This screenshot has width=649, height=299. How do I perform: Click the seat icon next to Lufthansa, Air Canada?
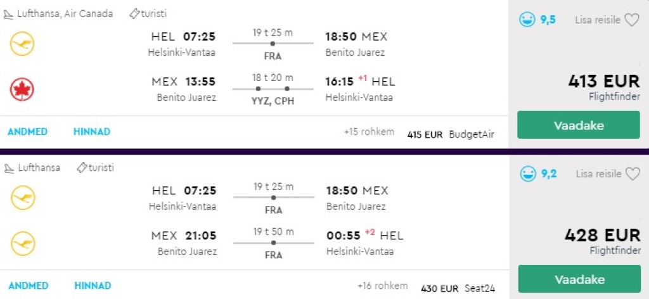[9, 13]
